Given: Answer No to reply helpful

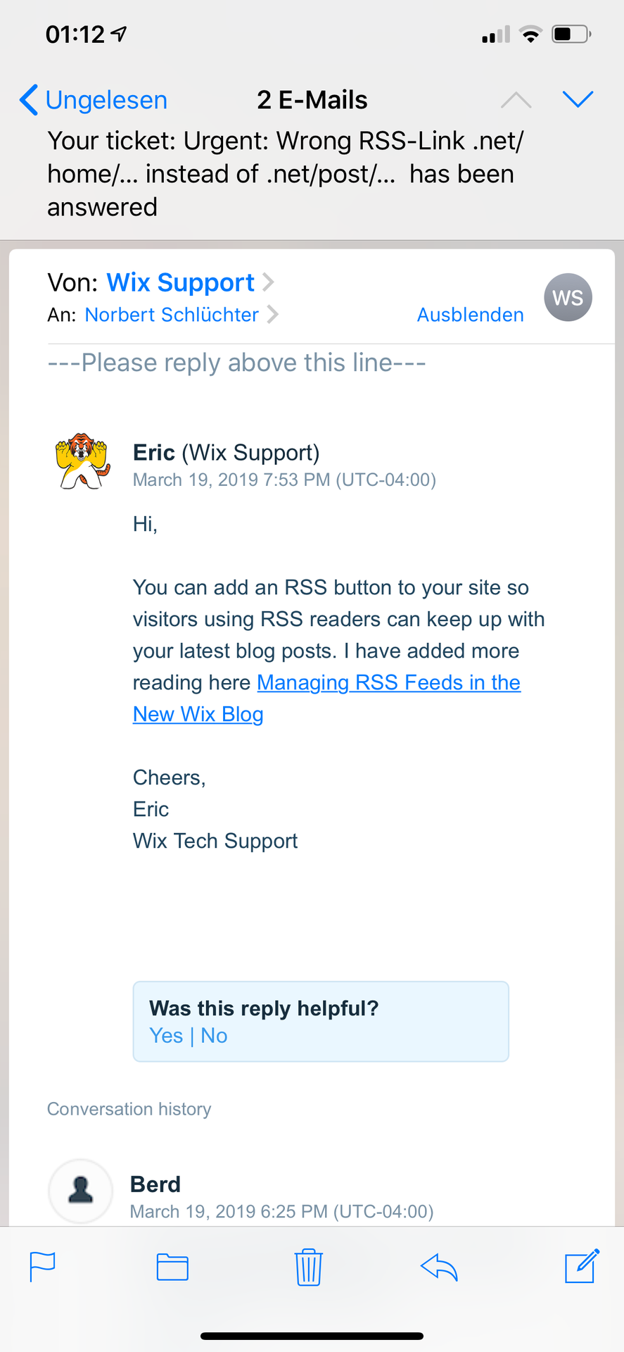Looking at the screenshot, I should point(214,1036).
